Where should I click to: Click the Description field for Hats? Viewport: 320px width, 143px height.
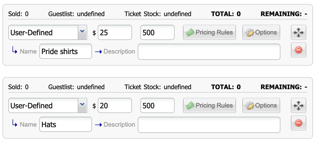point(209,125)
